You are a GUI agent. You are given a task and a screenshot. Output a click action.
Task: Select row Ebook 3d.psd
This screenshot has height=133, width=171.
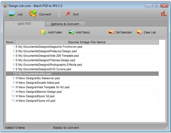tap(82, 96)
